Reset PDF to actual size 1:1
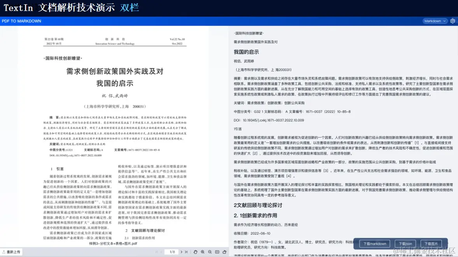 [217, 252]
